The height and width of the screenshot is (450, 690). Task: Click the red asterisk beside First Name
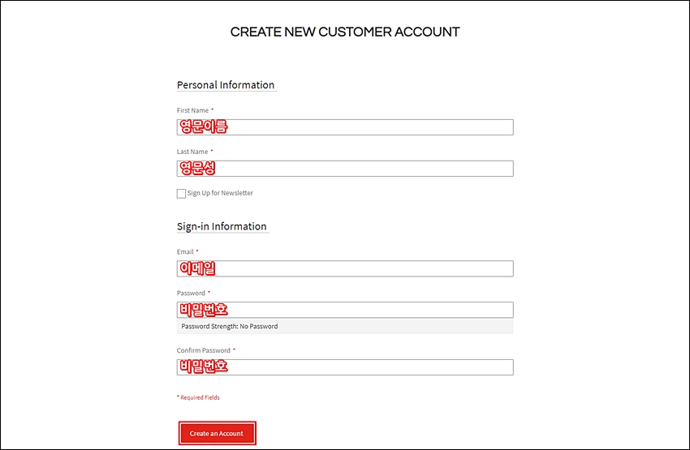(x=212, y=109)
